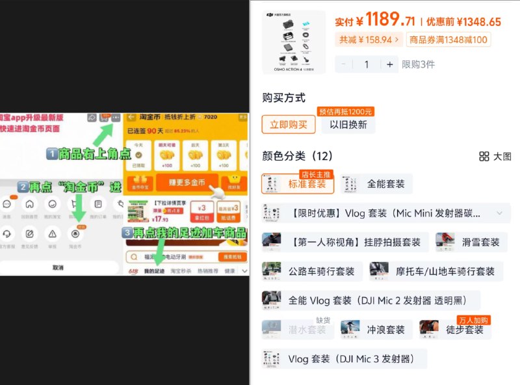Open the cart icon beside the share icon
Viewport: 520px width, 385px height.
(x=105, y=118)
